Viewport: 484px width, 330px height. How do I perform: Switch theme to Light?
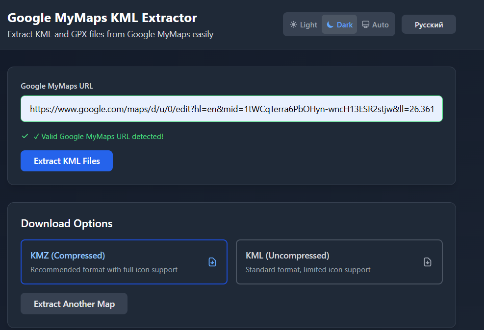pyautogui.click(x=304, y=24)
